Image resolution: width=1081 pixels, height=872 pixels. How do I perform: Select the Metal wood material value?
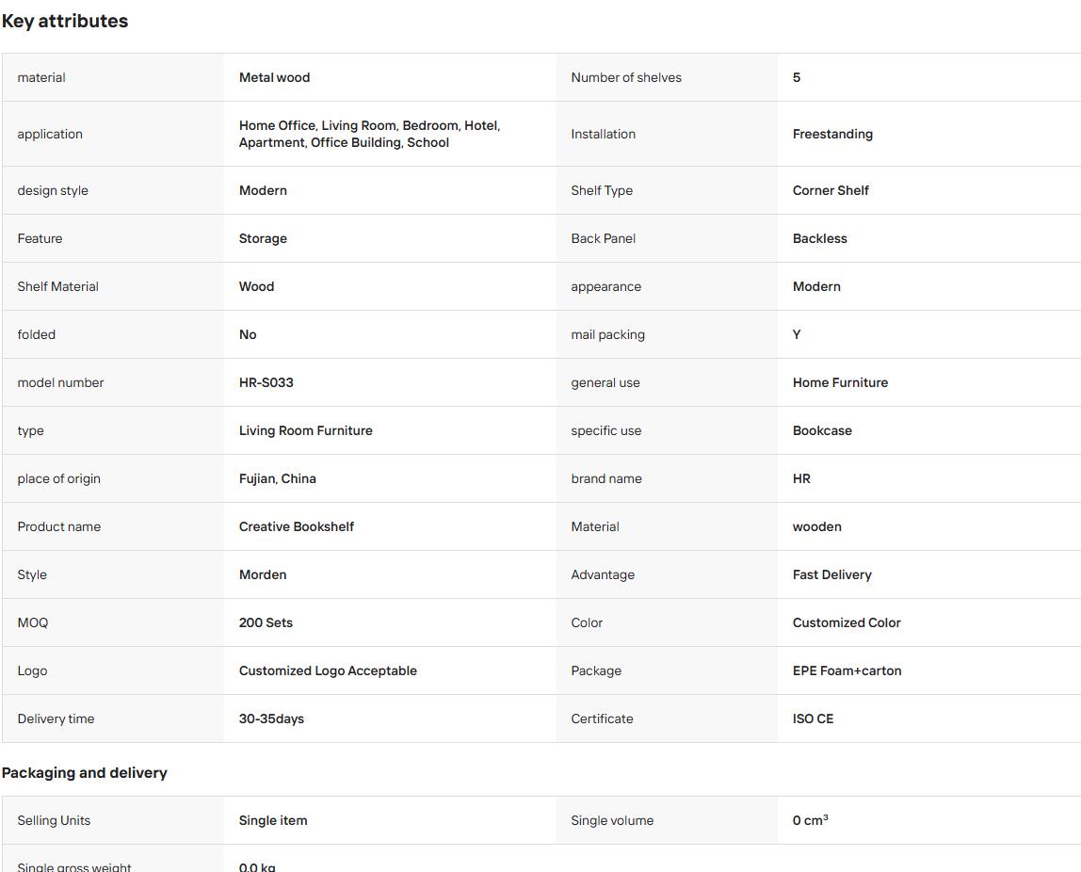point(274,77)
